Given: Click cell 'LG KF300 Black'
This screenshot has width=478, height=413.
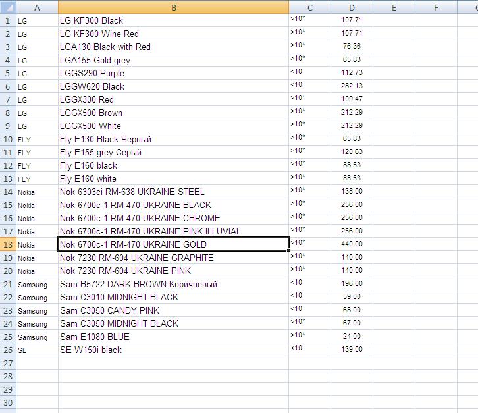Looking at the screenshot, I should [x=173, y=20].
